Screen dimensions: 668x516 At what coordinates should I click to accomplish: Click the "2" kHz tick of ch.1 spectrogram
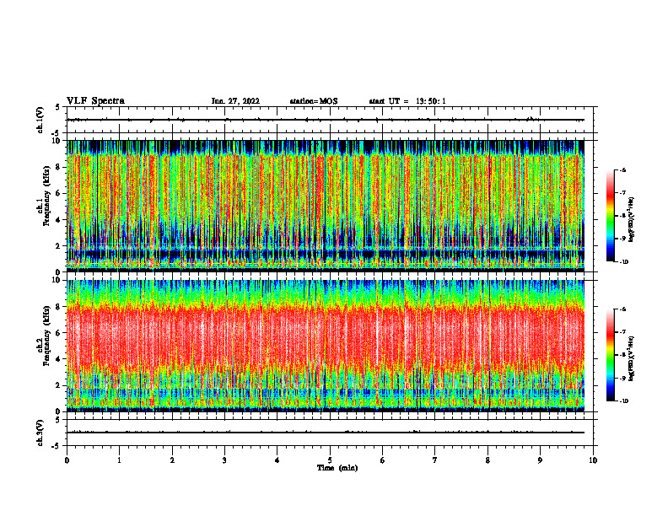[59, 246]
